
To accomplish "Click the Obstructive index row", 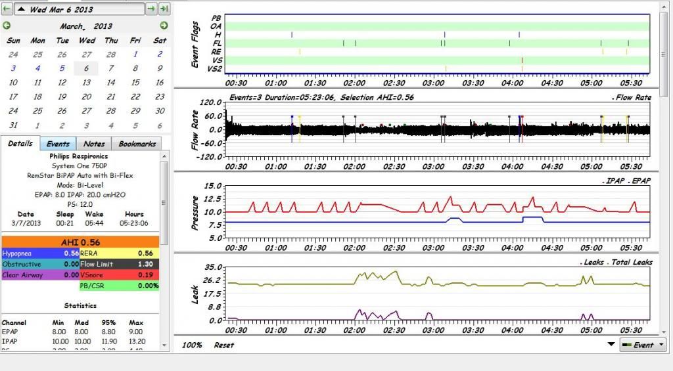I will pyautogui.click(x=40, y=264).
